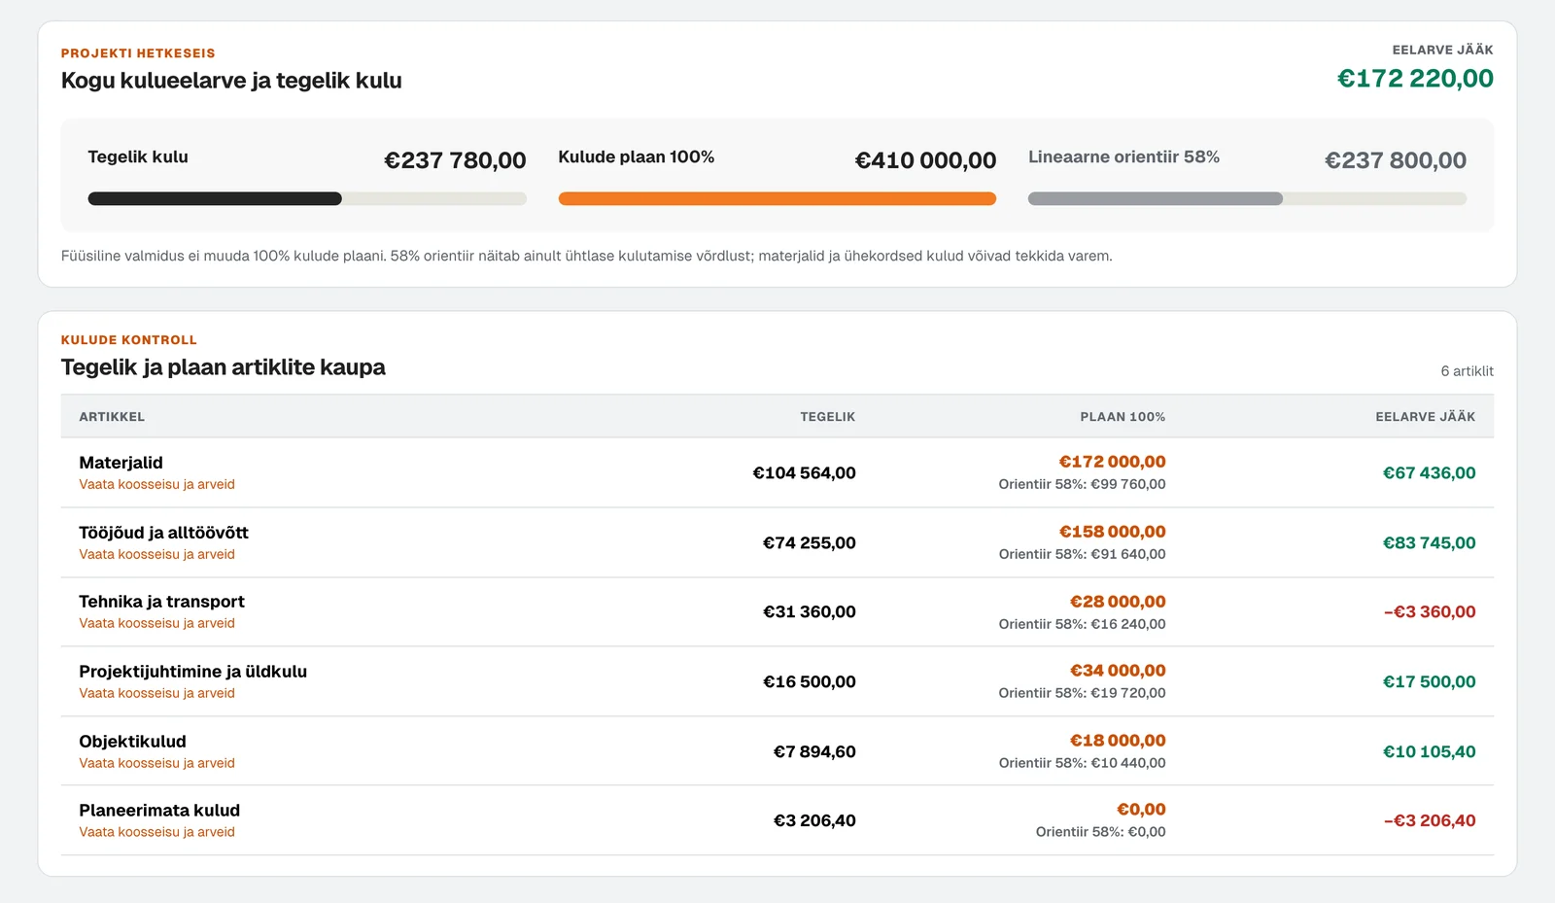Open Planeerimata kulud composition link
Viewport: 1555px width, 903px height.
click(x=156, y=832)
